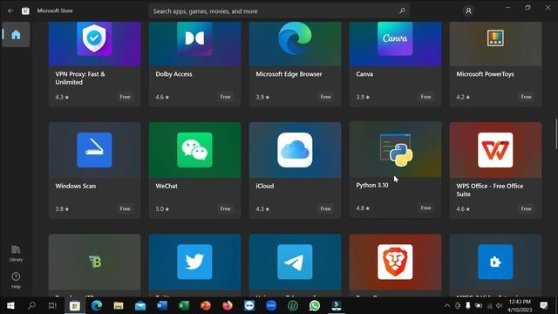Click Free button on WPS Office card
This screenshot has width=558, height=314.
[526, 208]
